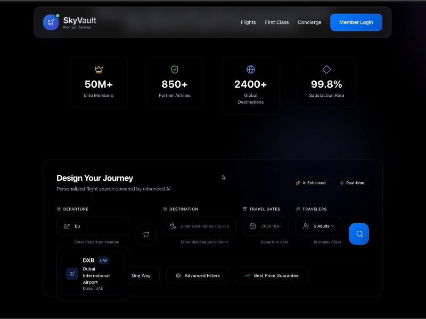Click the blue search magnifier button
The image size is (426, 319).
pyautogui.click(x=359, y=234)
